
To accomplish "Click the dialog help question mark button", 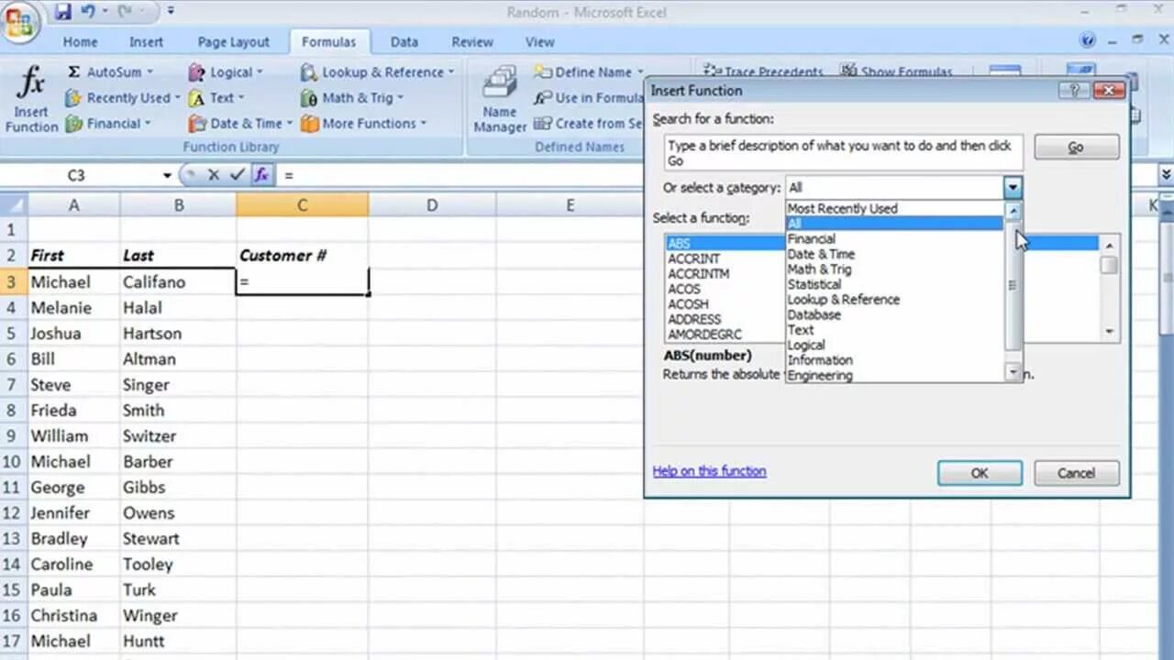I will 1074,91.
